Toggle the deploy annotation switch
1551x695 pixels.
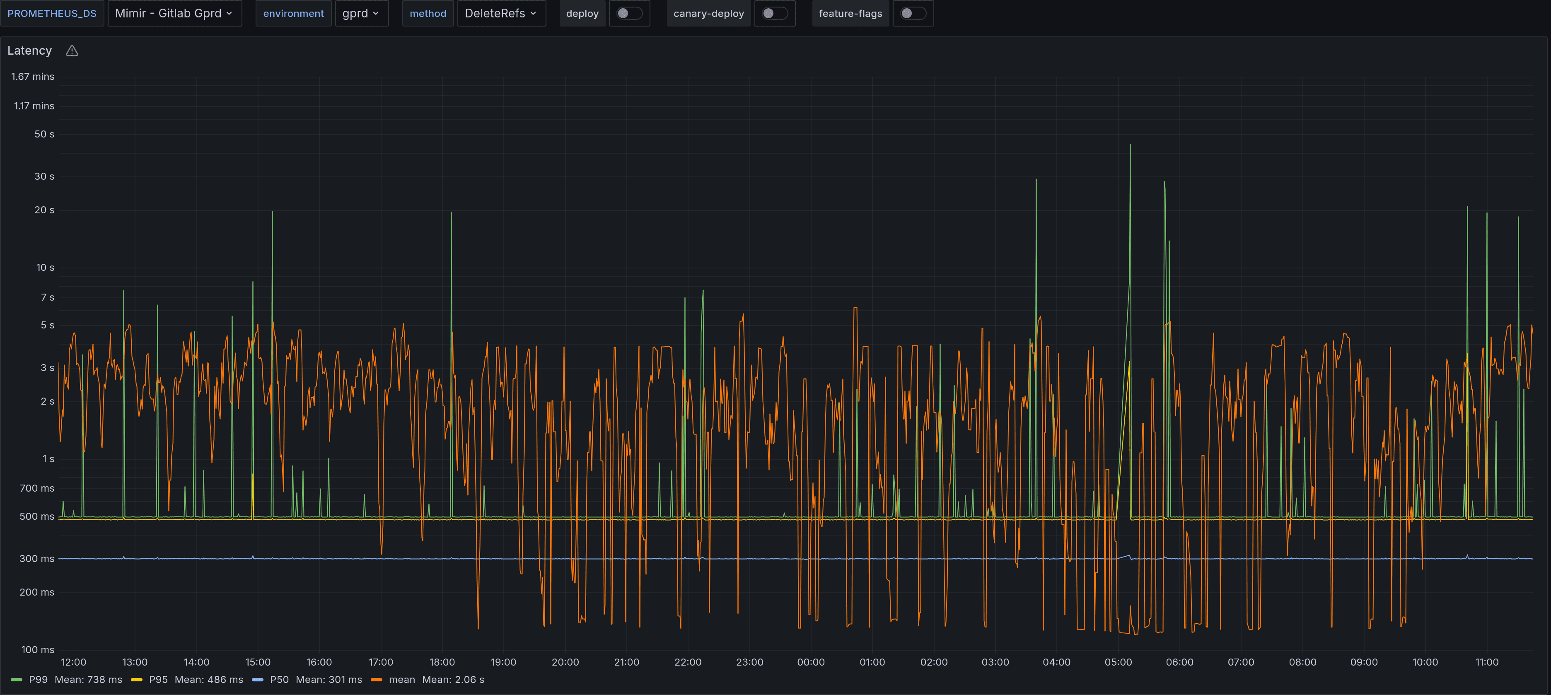[x=629, y=13]
